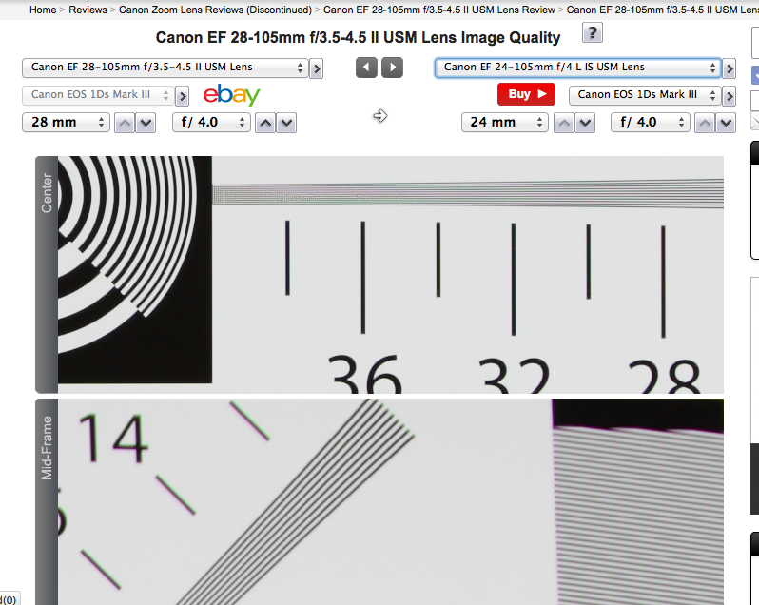Click arrow next to left lens selector
Image resolution: width=759 pixels, height=605 pixels.
tap(317, 68)
